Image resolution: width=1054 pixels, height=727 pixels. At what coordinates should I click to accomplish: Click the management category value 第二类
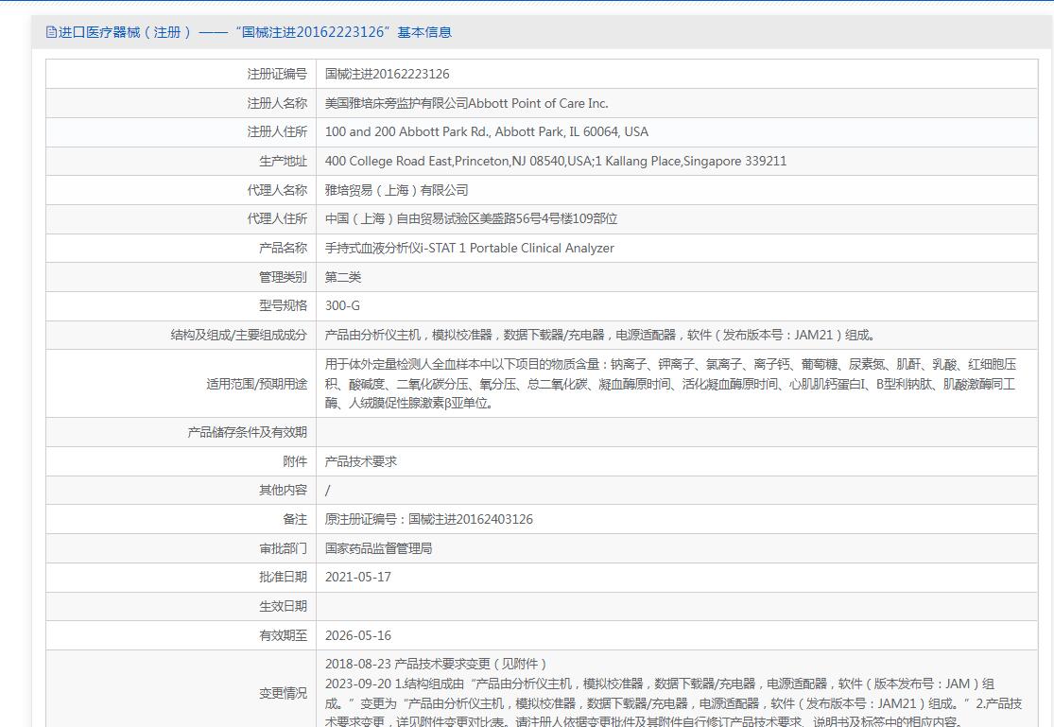(x=343, y=277)
